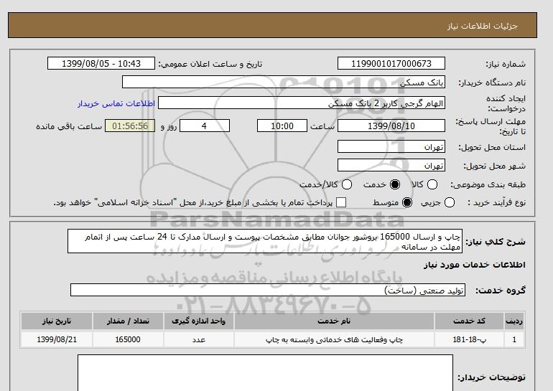
Task: Click the جزئیات اطلاعات نیاز header title
Action: [483, 26]
